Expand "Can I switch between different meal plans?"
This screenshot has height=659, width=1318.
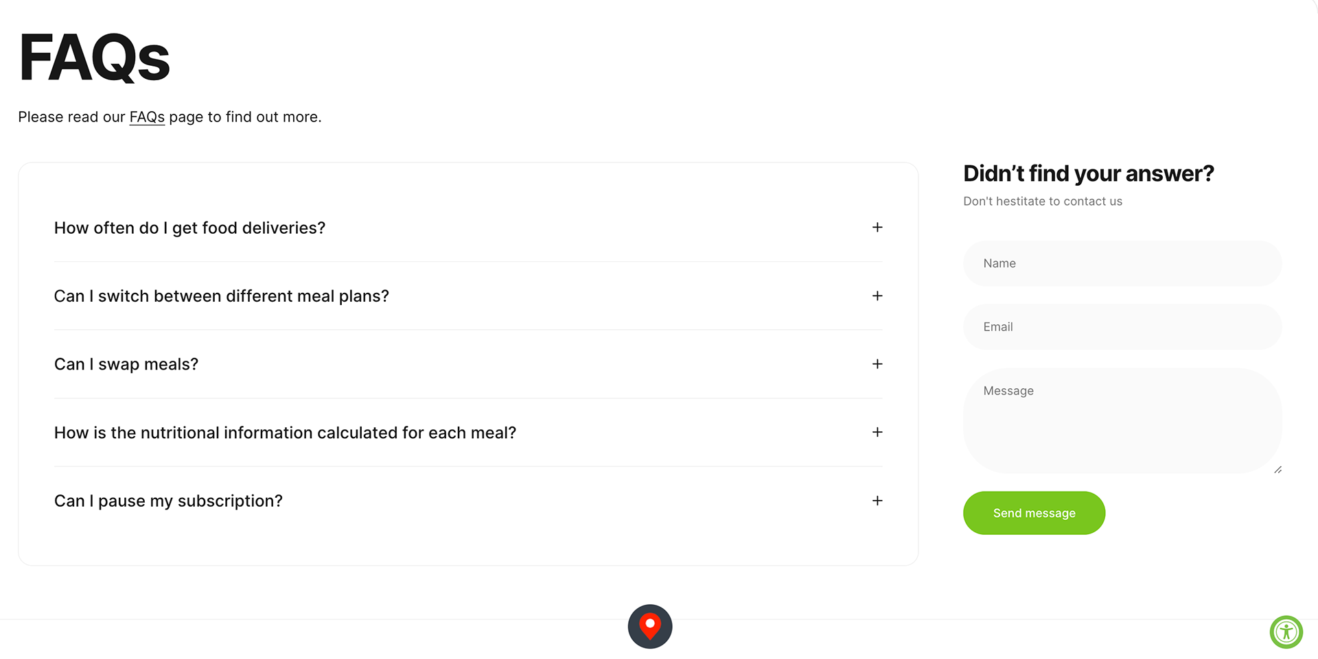click(x=468, y=296)
